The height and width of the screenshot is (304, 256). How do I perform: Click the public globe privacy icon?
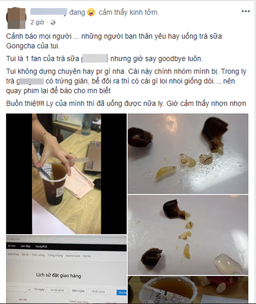point(53,23)
